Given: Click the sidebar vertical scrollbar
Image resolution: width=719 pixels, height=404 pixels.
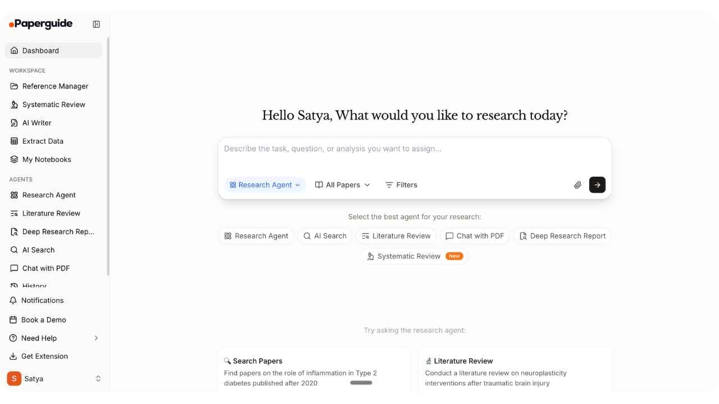Looking at the screenshot, I should click(108, 157).
